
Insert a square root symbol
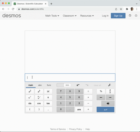30,97
